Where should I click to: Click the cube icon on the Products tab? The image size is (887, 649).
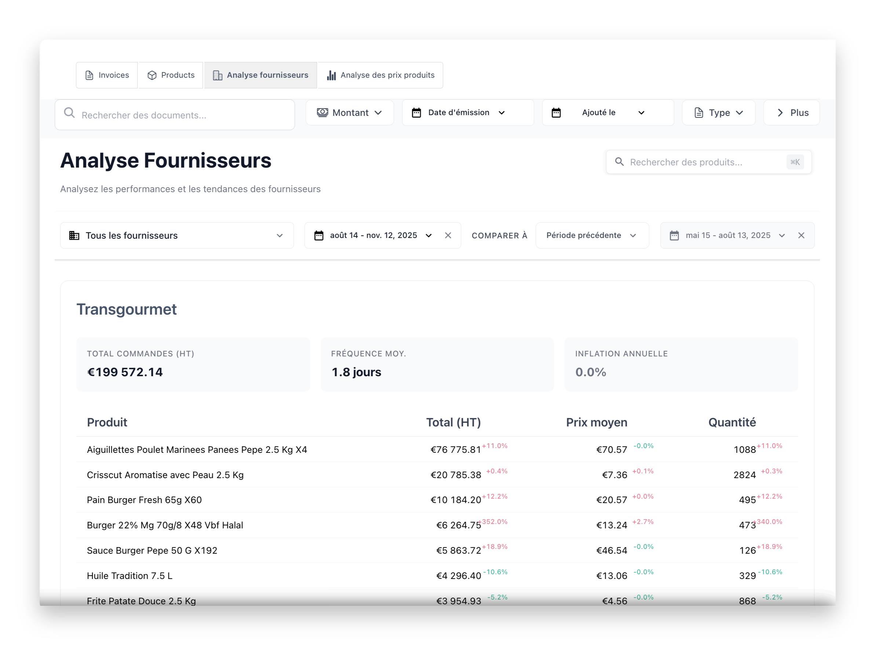[x=152, y=75]
